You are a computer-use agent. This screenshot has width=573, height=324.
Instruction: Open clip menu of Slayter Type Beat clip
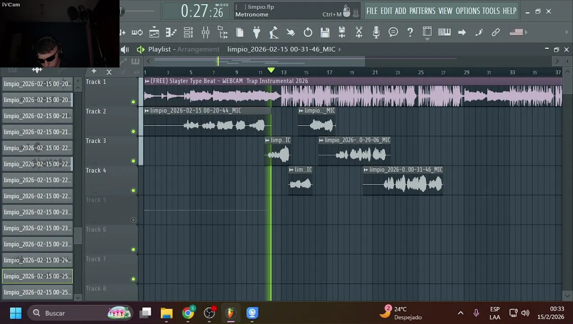click(147, 81)
